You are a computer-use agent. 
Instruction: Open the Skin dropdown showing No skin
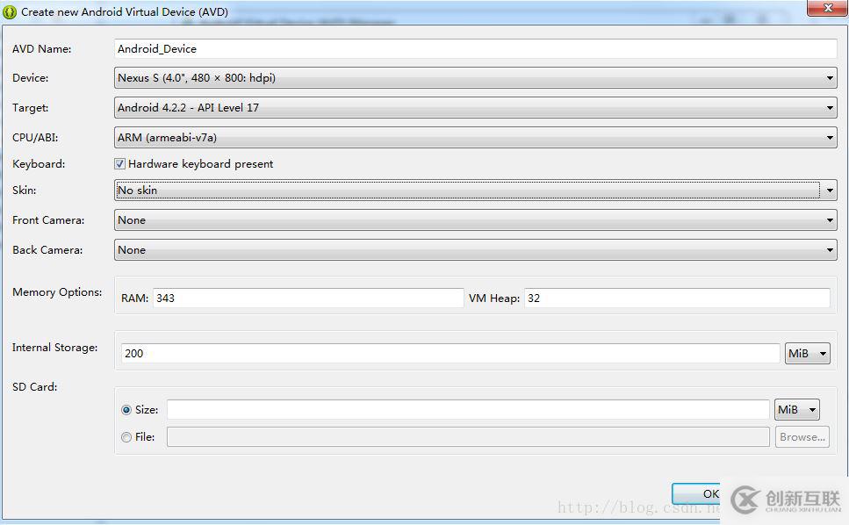coord(475,190)
